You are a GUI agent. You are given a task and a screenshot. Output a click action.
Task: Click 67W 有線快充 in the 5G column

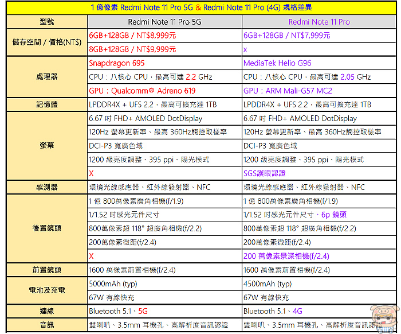(x=164, y=297)
